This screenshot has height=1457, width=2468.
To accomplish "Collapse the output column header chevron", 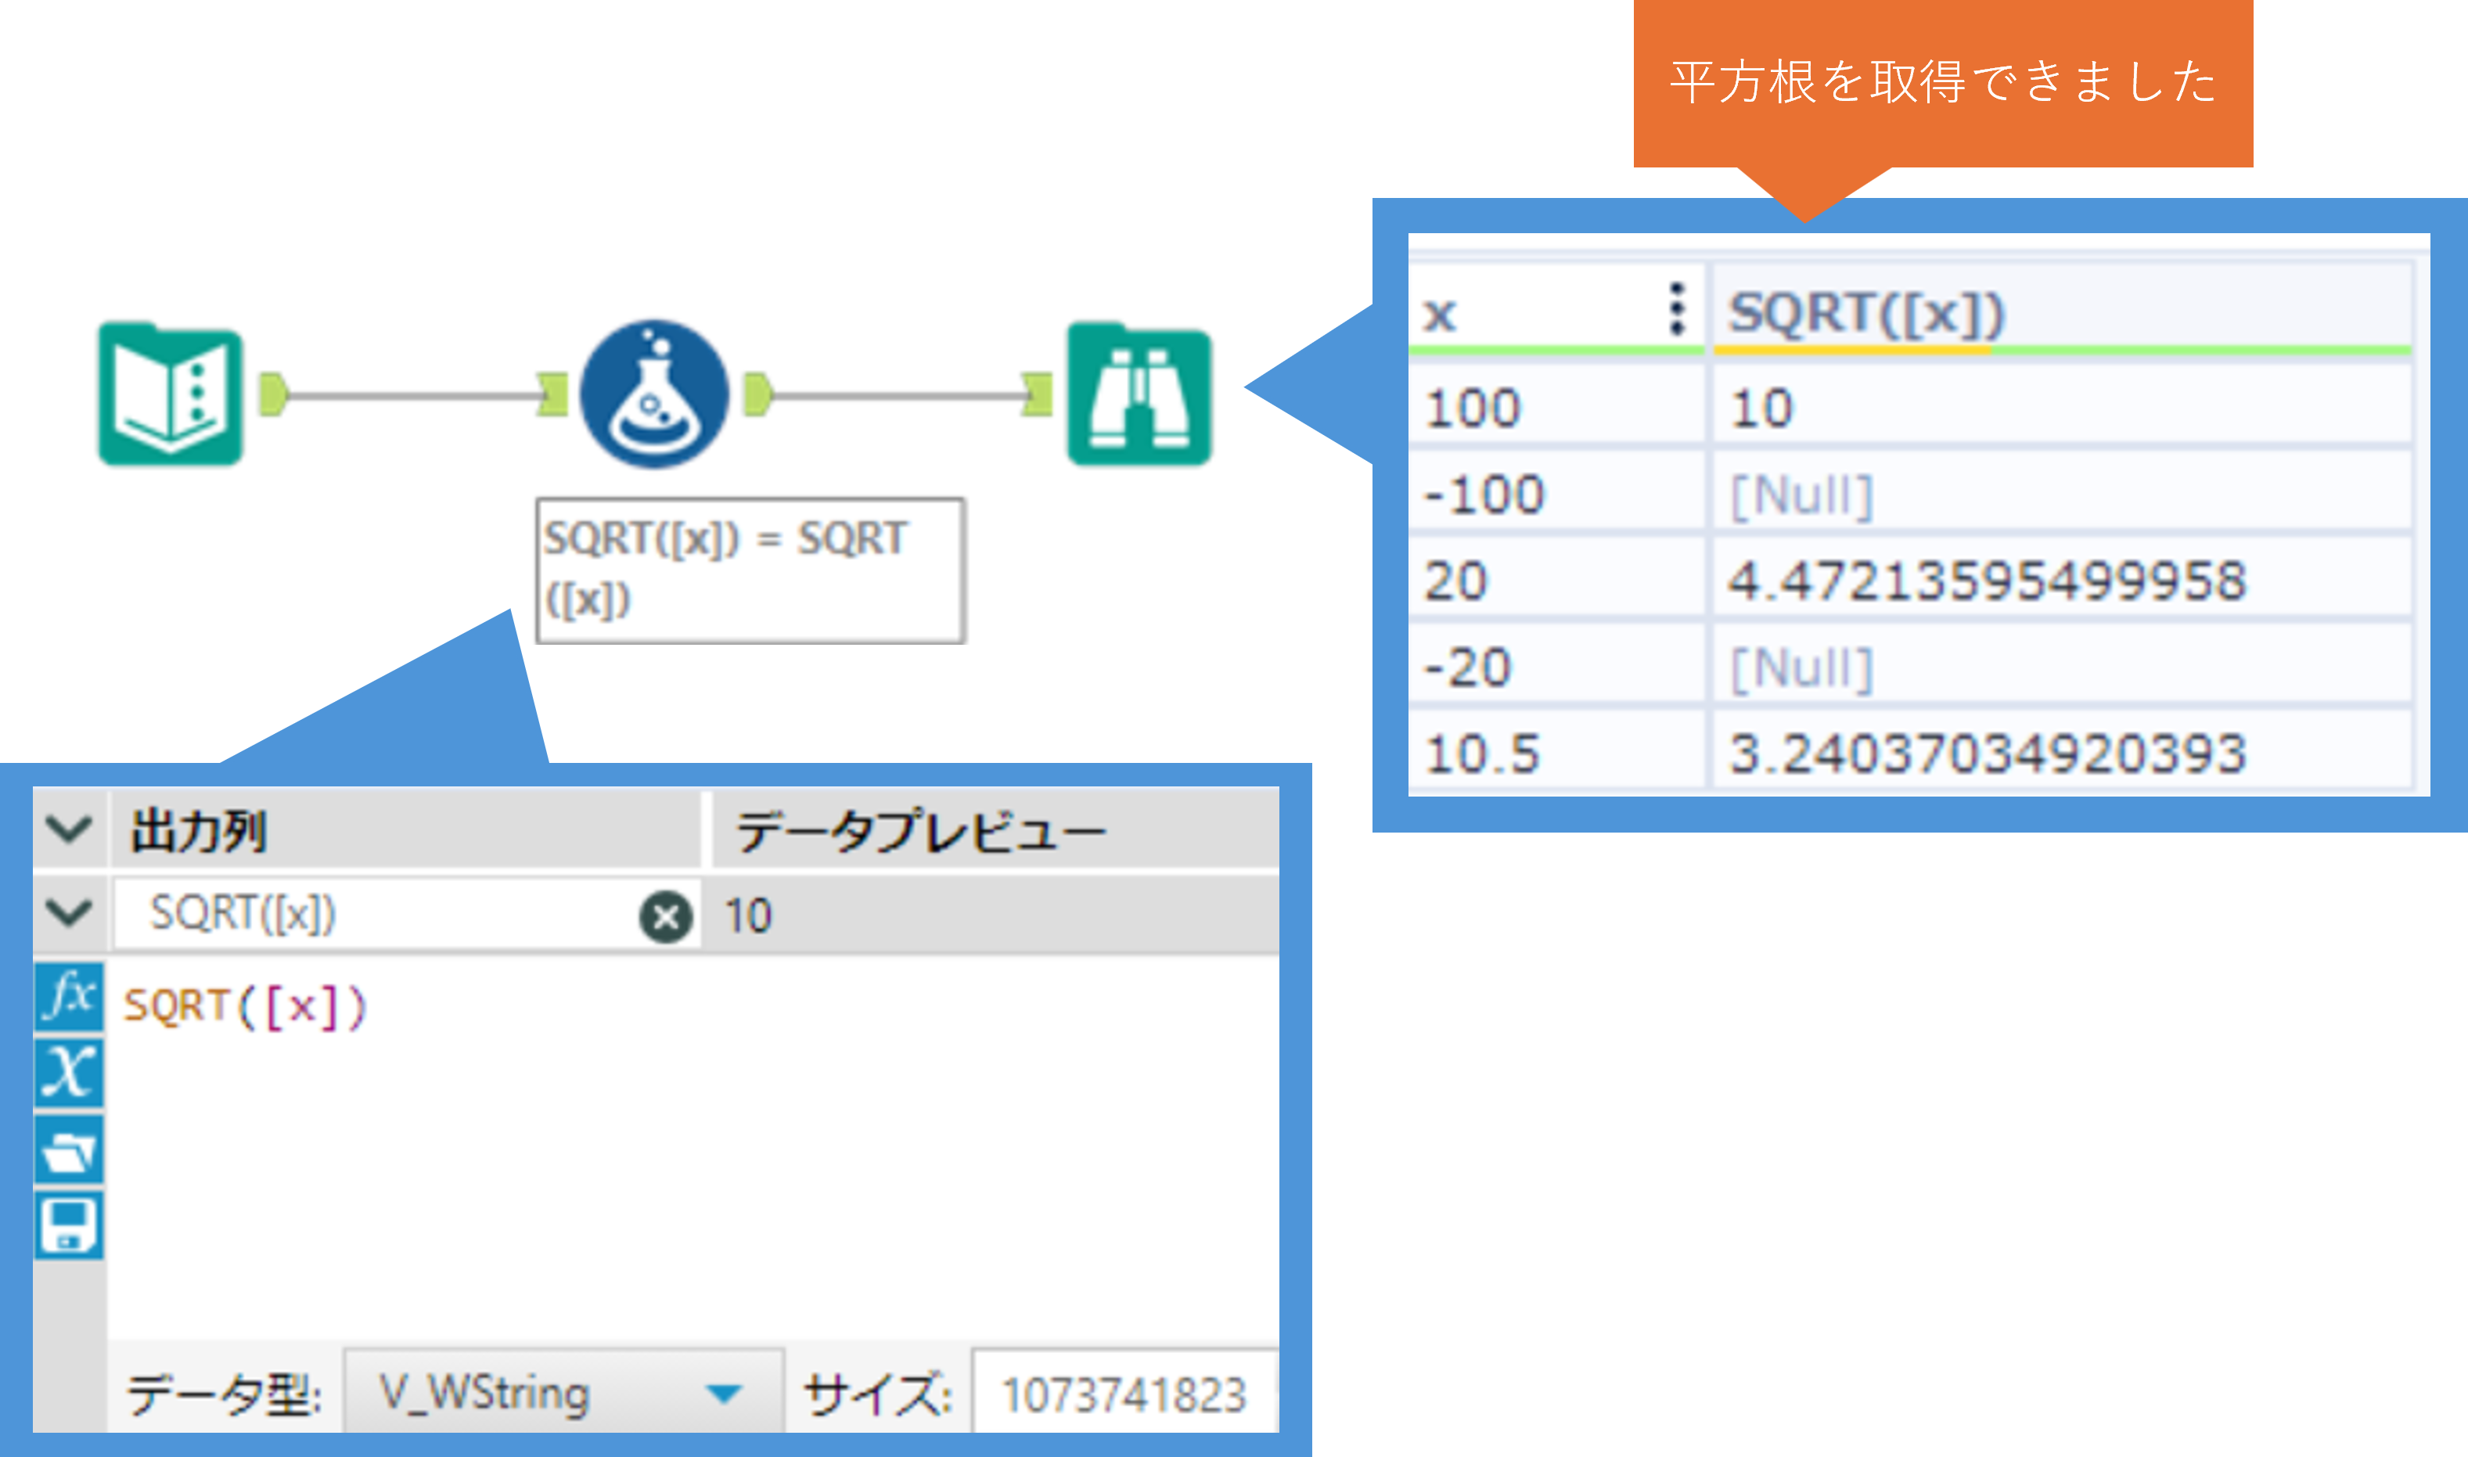I will pos(69,829).
